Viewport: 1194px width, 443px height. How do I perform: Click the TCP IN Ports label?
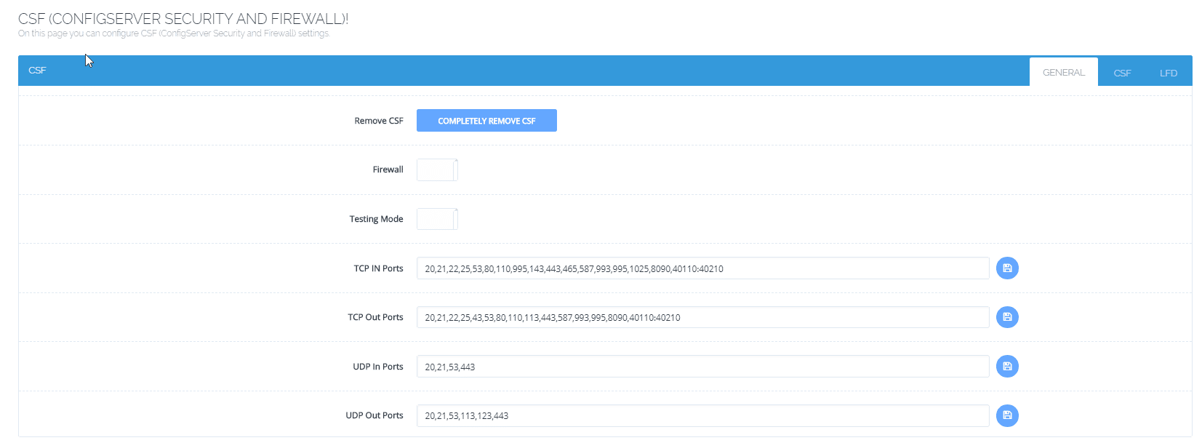[x=378, y=268]
